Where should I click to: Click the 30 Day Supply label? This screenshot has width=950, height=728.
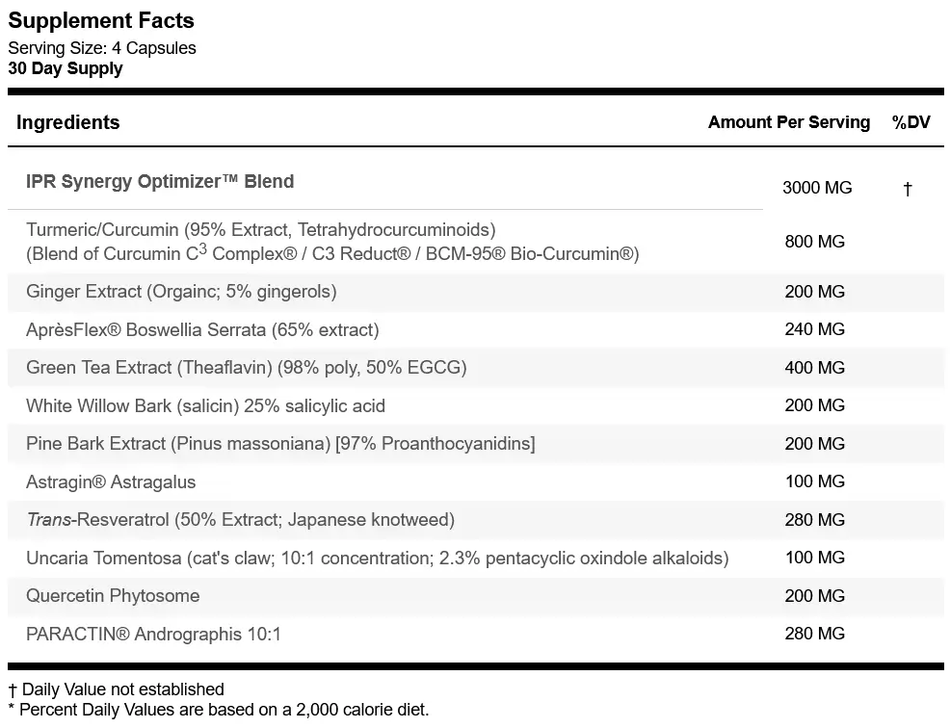[66, 68]
